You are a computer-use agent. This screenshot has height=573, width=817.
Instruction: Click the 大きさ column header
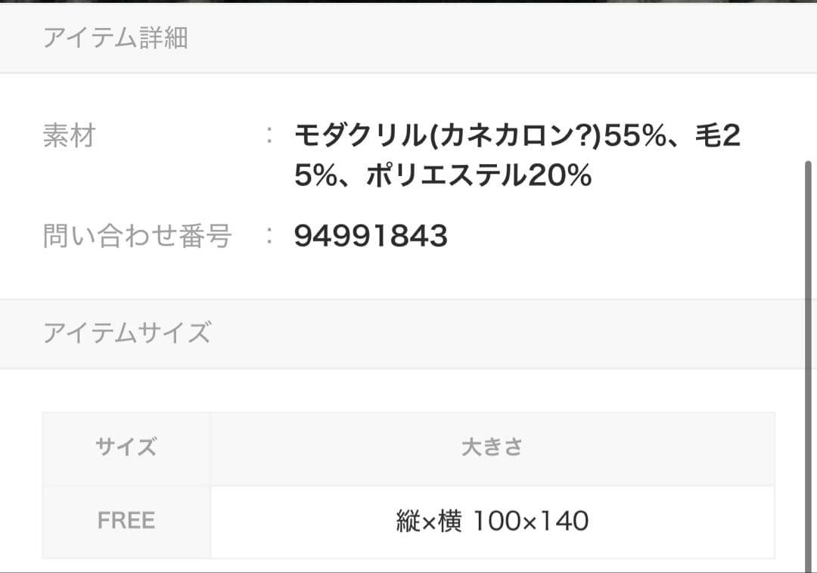point(492,448)
